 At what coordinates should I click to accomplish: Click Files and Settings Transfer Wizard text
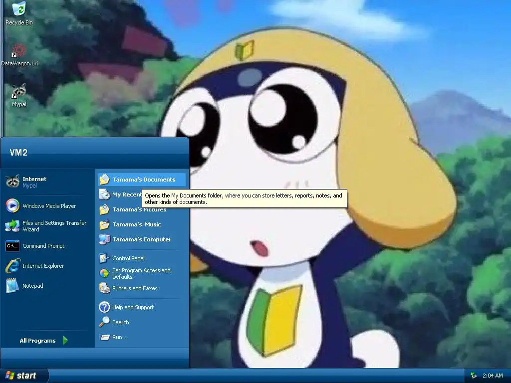point(54,226)
